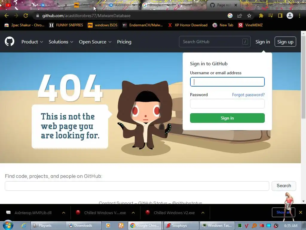This screenshot has height=230, width=306.
Task: Focus the Find code, projects search box
Action: (x=137, y=186)
